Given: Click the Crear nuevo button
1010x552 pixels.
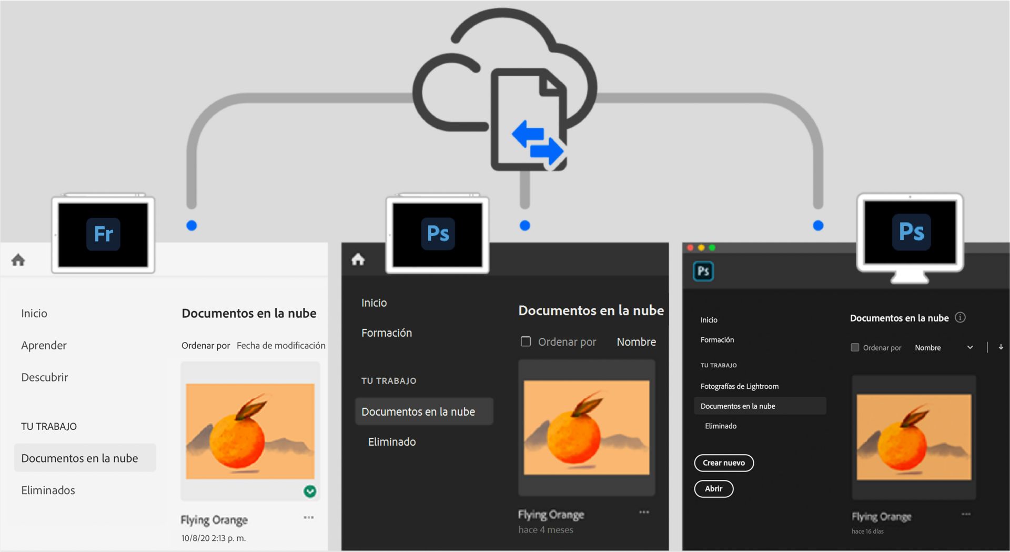Looking at the screenshot, I should click(x=724, y=463).
